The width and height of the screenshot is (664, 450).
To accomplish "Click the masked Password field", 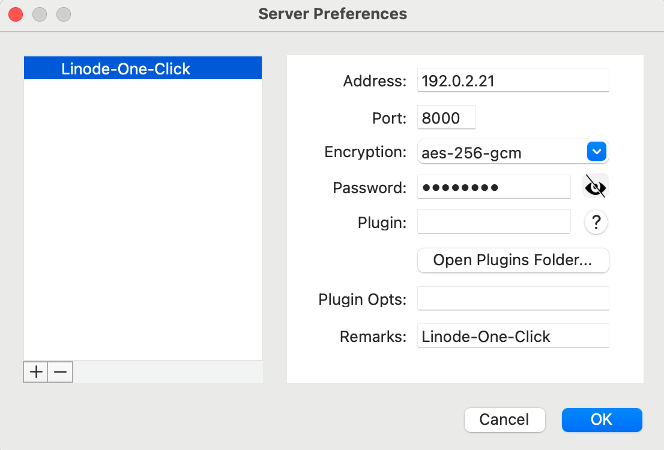I will [x=493, y=187].
